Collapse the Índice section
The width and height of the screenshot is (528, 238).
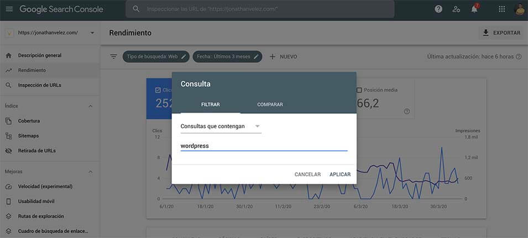point(90,106)
